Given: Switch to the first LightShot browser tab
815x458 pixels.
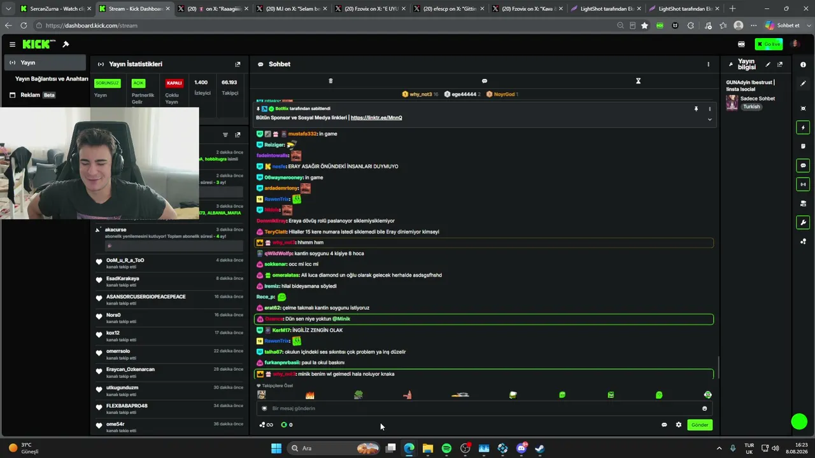Looking at the screenshot, I should [606, 9].
